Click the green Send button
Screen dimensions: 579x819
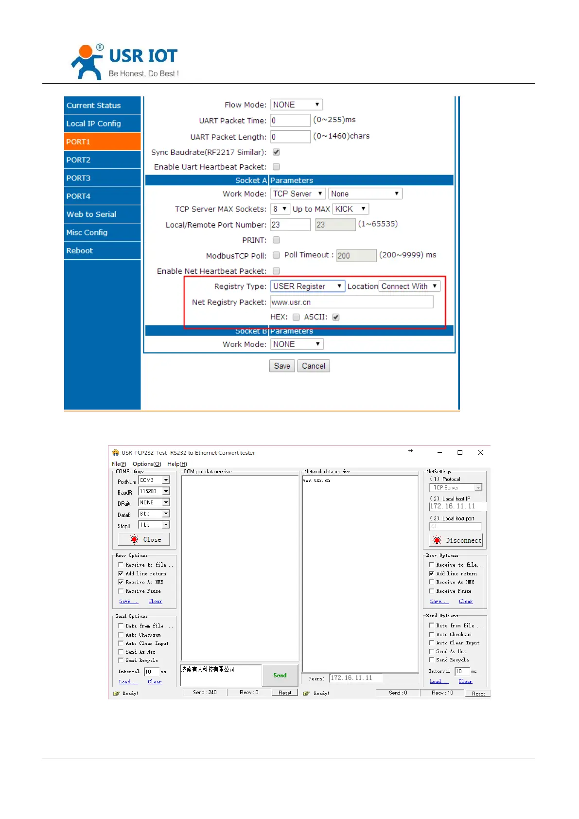(x=280, y=675)
